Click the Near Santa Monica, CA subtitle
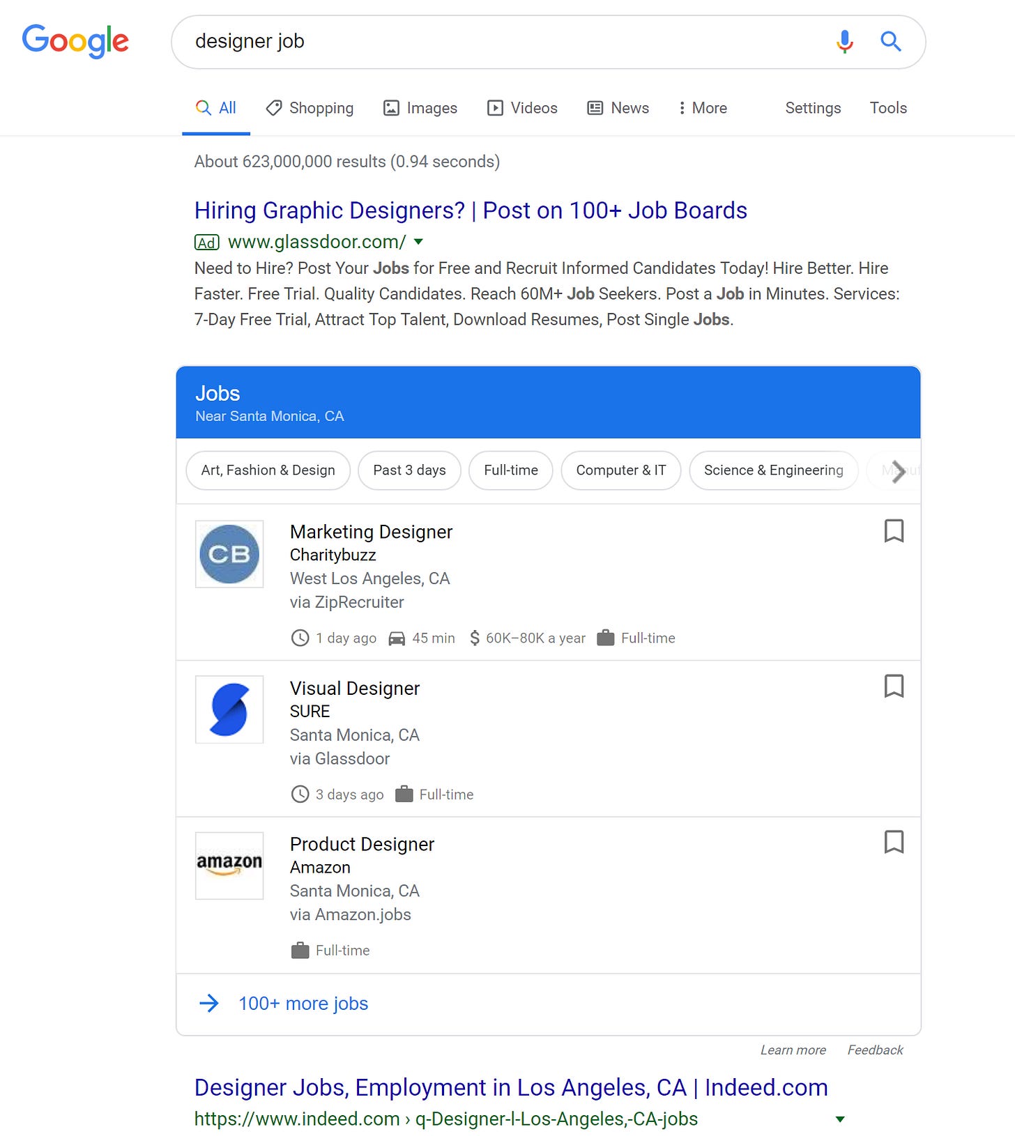The width and height of the screenshot is (1015, 1136). [269, 416]
